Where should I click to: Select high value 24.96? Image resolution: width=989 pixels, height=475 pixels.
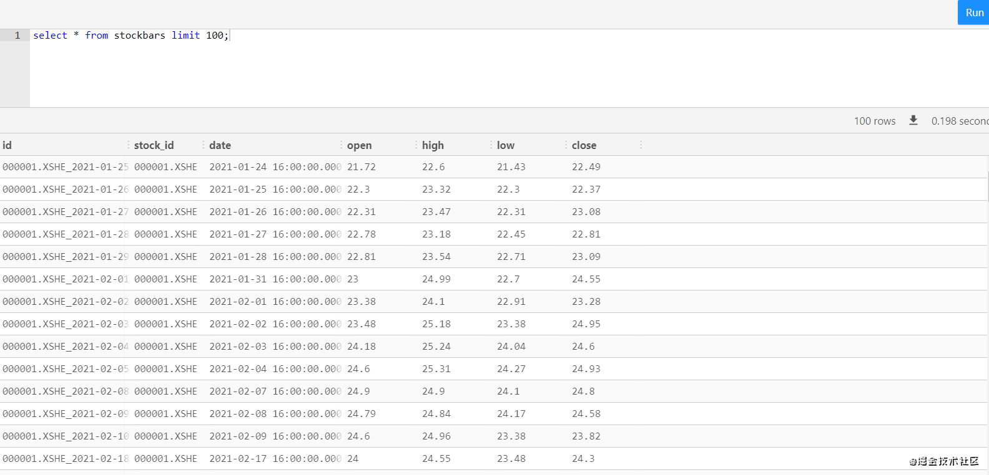tap(436, 436)
